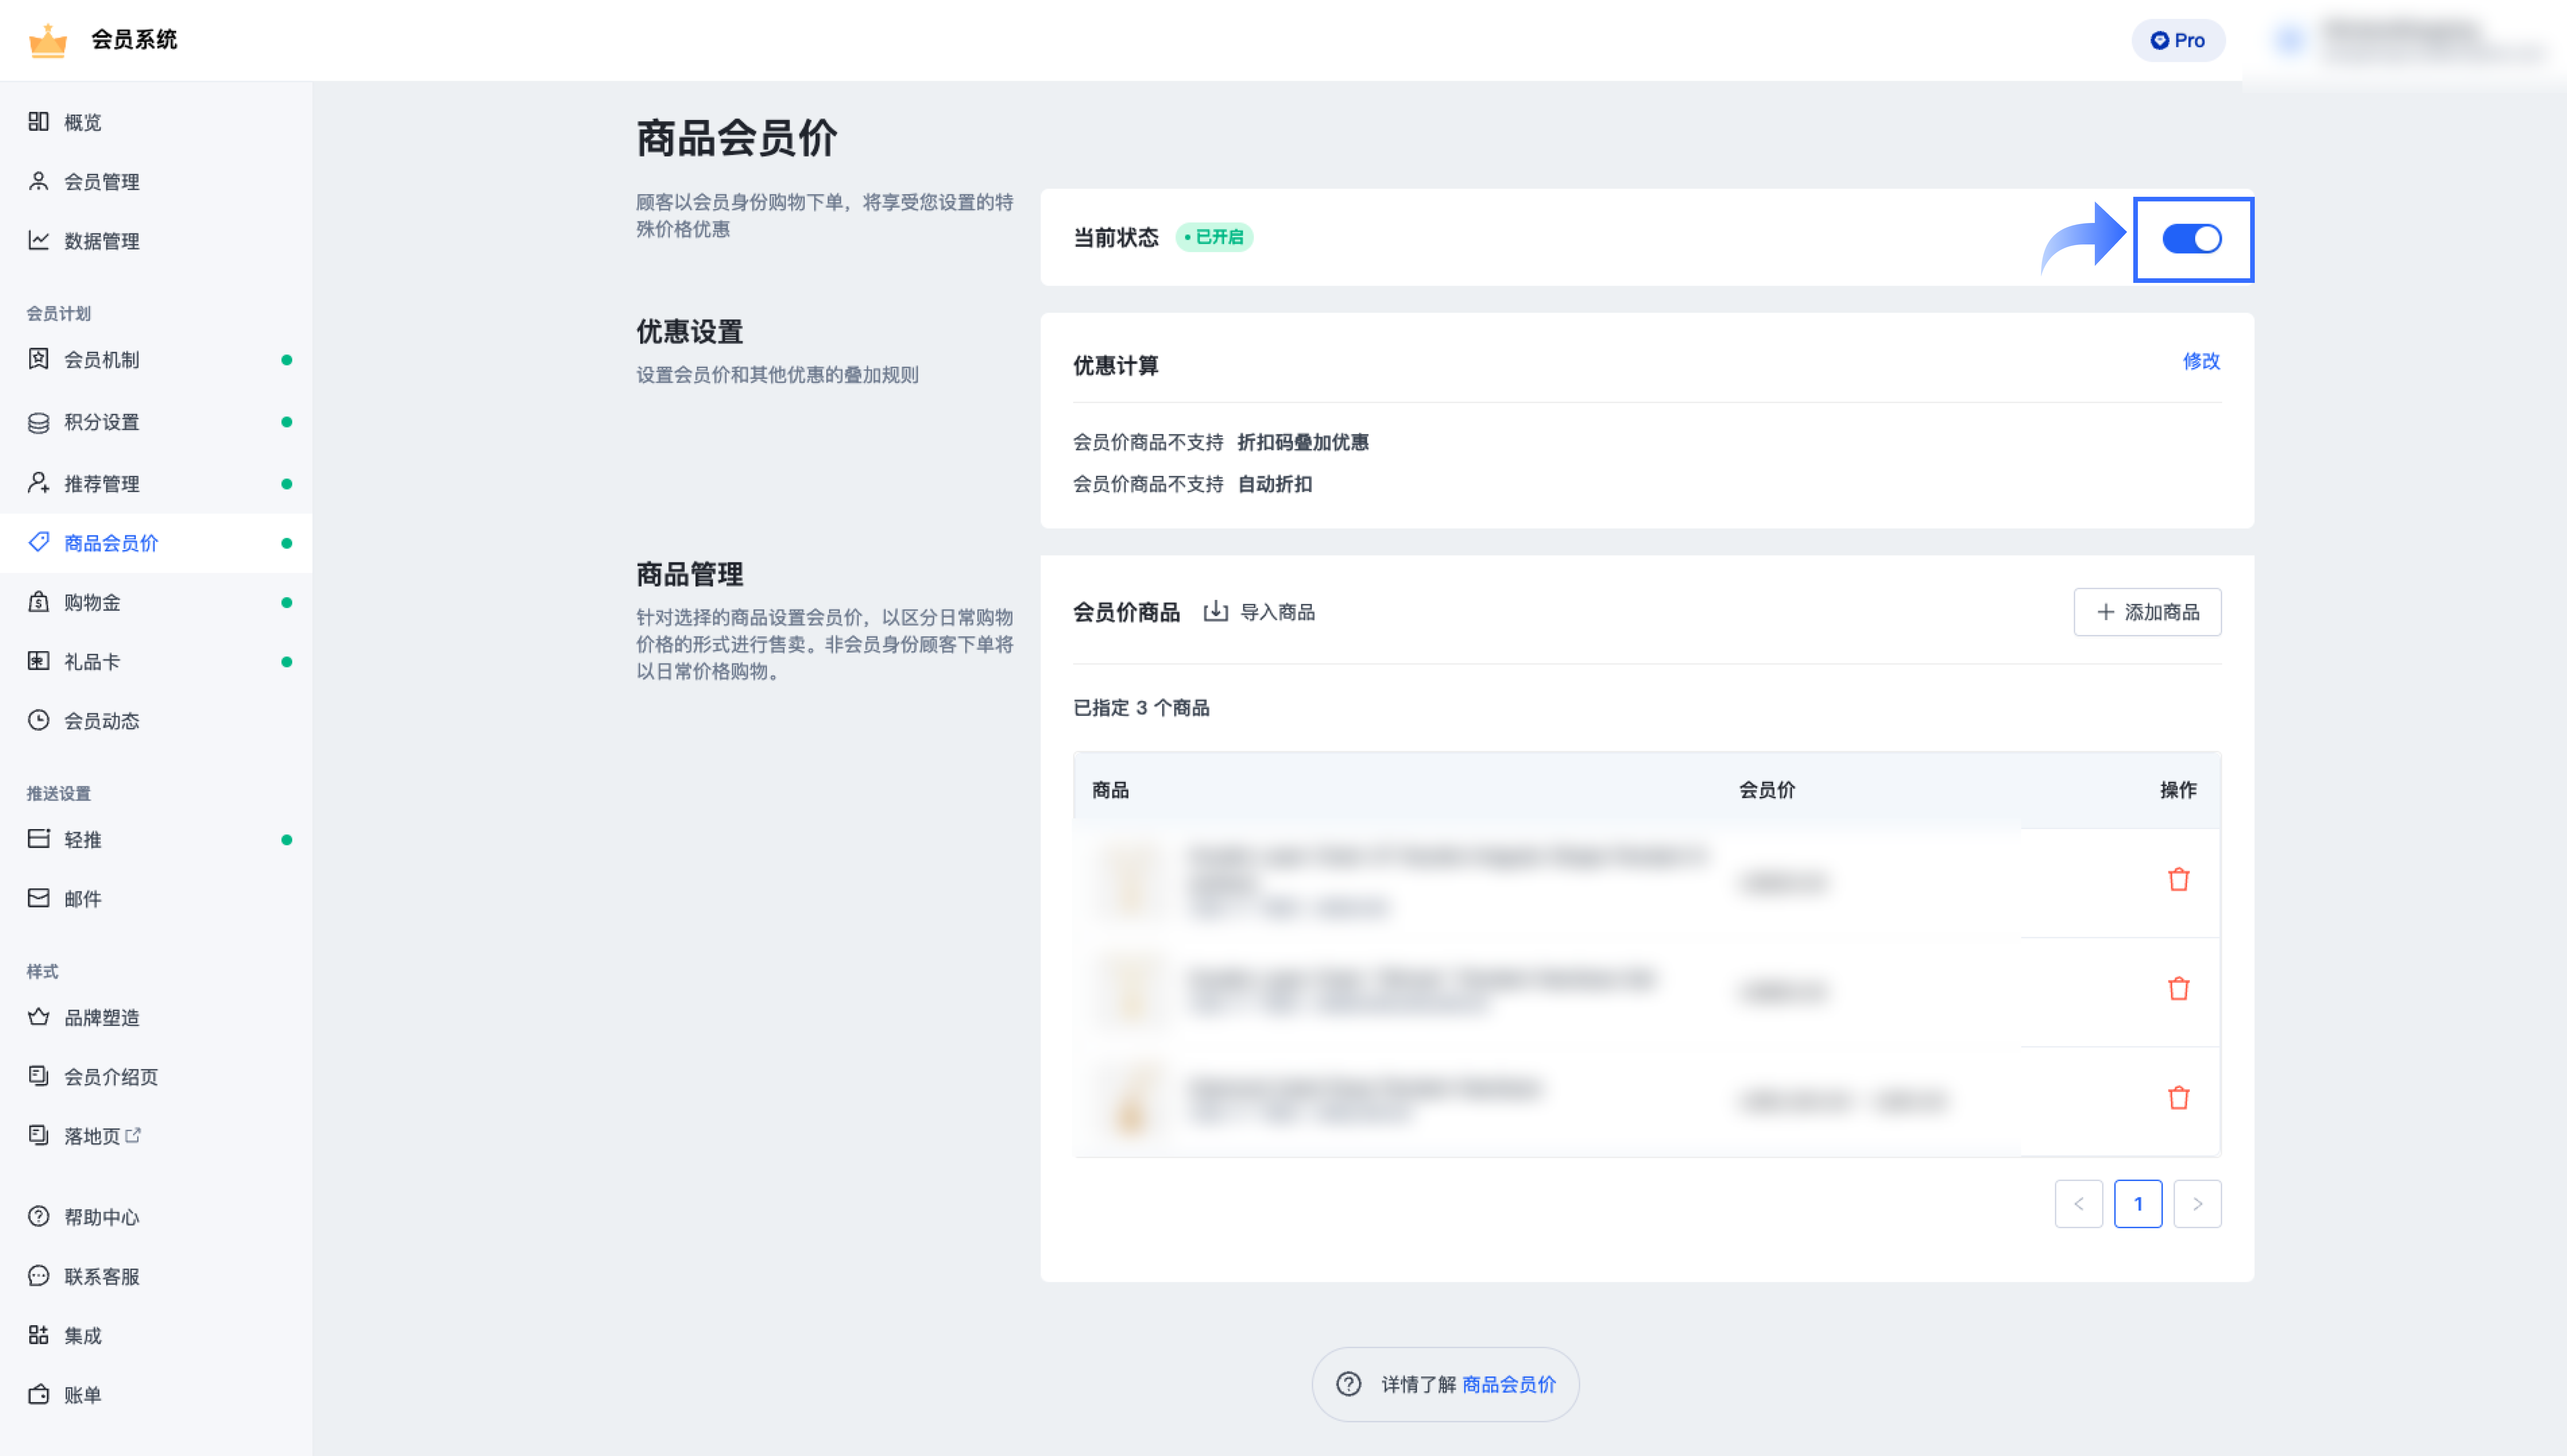Click the 落地页 page icon
The width and height of the screenshot is (2567, 1456).
38,1135
